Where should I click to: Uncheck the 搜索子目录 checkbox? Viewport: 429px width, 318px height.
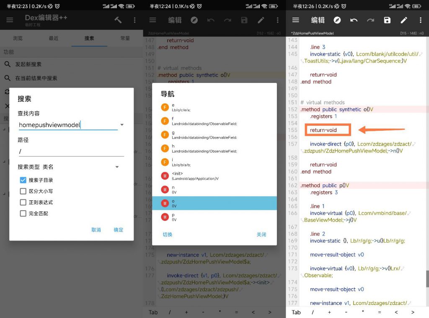23,180
